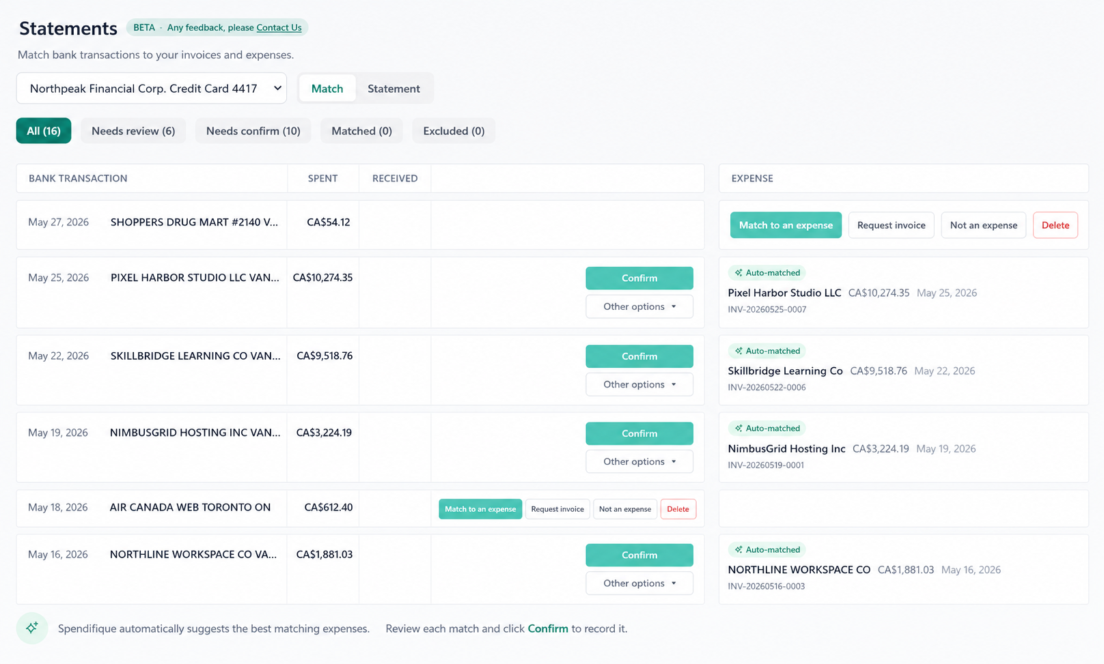
Task: Open the Contact Us feedback link
Action: [279, 27]
